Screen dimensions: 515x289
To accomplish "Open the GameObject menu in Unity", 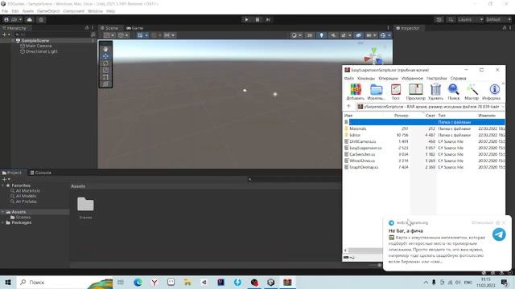I will point(48,11).
